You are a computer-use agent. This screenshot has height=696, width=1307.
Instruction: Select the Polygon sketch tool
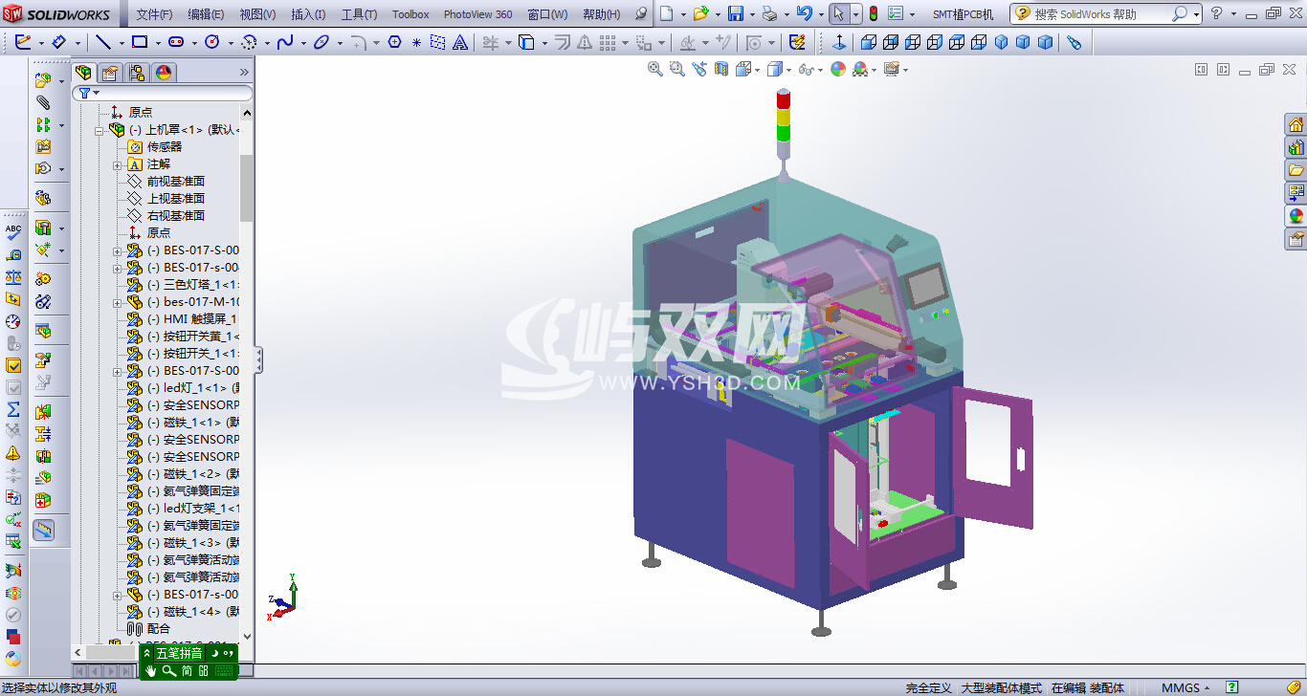coord(394,42)
